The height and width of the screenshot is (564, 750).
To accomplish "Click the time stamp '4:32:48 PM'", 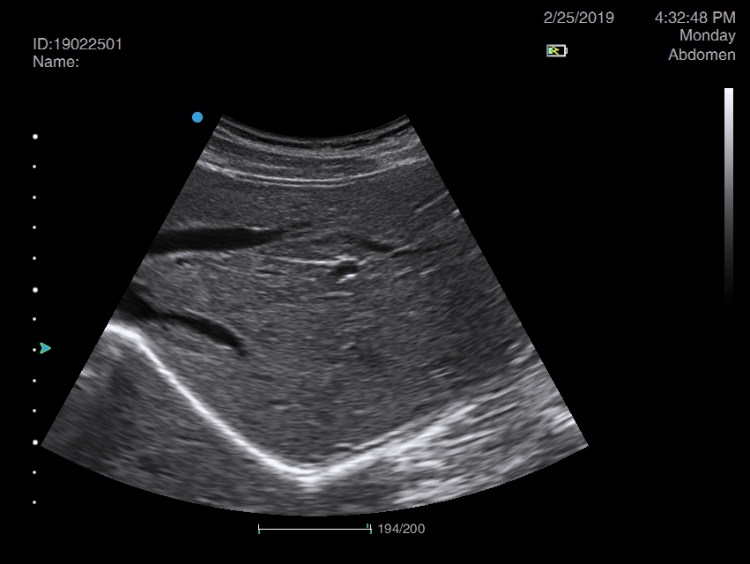I will coord(695,18).
